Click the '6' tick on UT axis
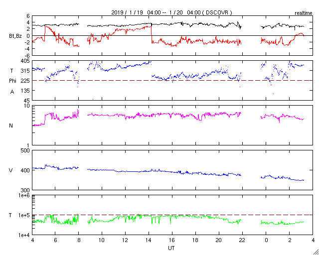The image size is (319, 255). tap(55, 240)
